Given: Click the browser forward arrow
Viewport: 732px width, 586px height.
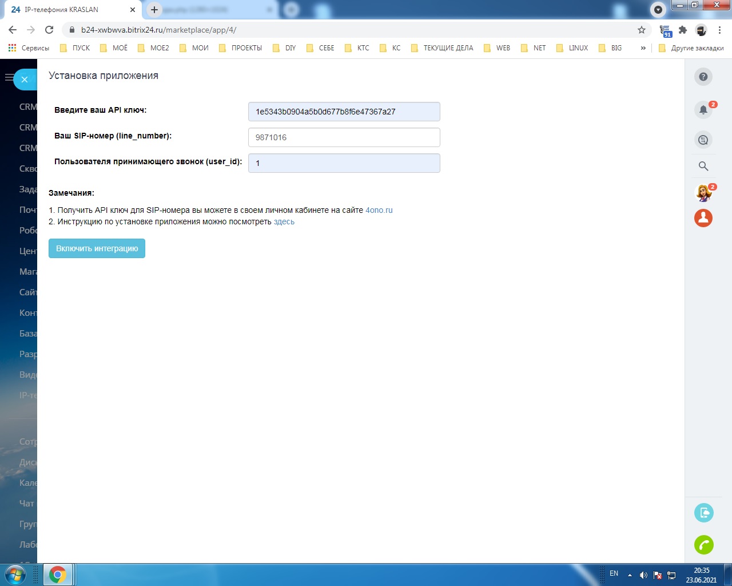Looking at the screenshot, I should tap(31, 30).
